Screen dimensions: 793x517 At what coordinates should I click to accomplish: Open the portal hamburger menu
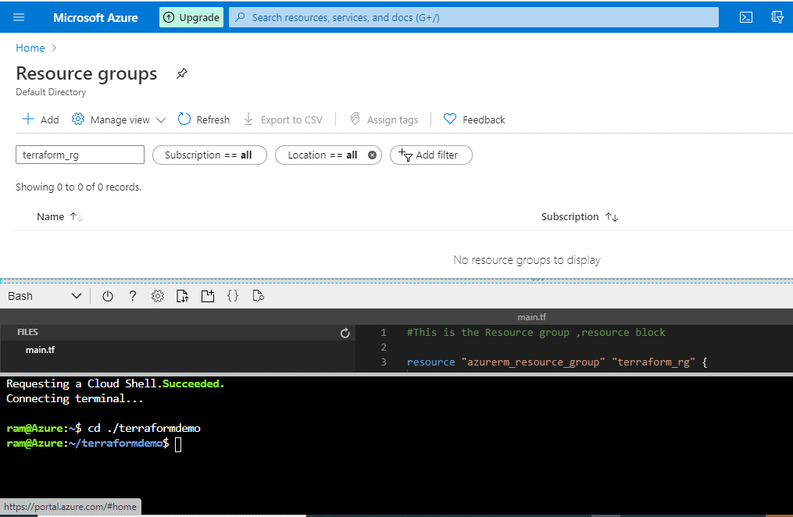coord(19,17)
